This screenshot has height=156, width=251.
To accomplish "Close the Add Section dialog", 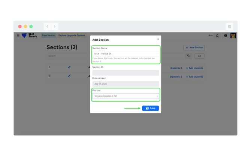I will coord(158,39).
